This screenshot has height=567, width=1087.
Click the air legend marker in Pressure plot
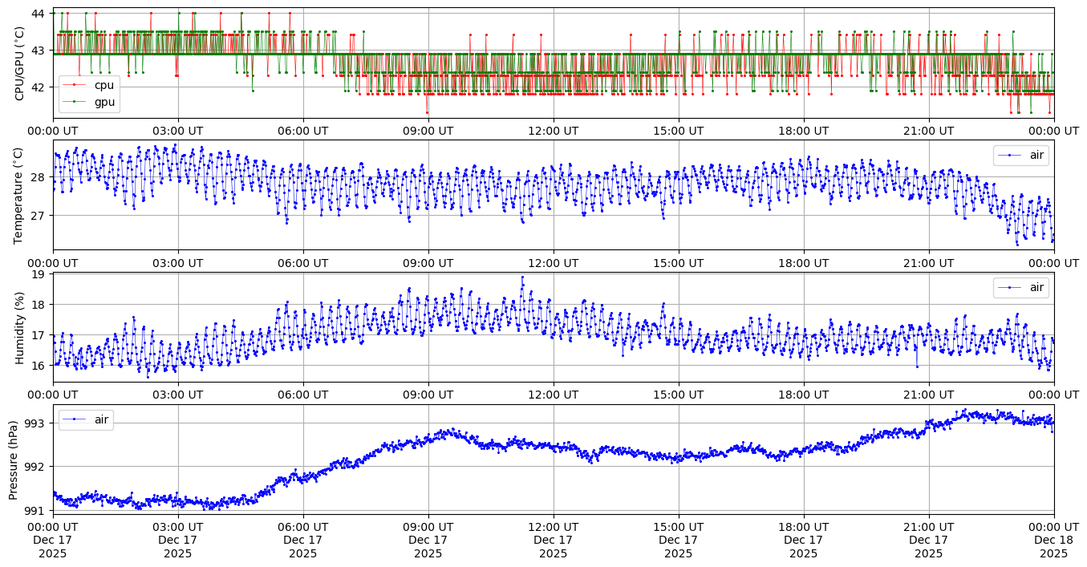[x=75, y=419]
